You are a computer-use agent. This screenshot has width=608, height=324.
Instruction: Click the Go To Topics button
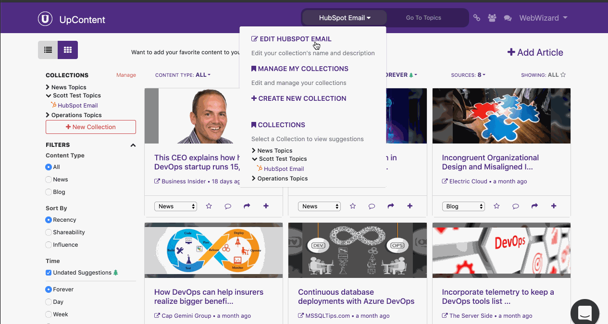[x=423, y=17]
